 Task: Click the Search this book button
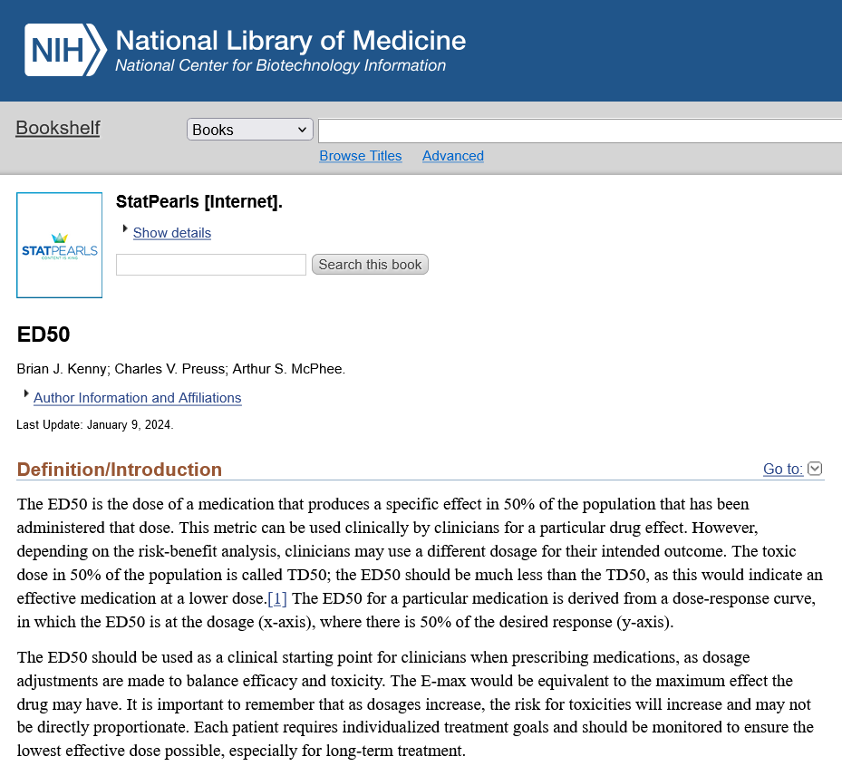point(370,264)
